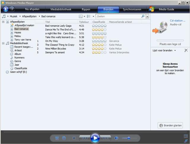The image size is (190, 144).
Task: Click the search magnifier icon
Action: click(x=143, y=17)
